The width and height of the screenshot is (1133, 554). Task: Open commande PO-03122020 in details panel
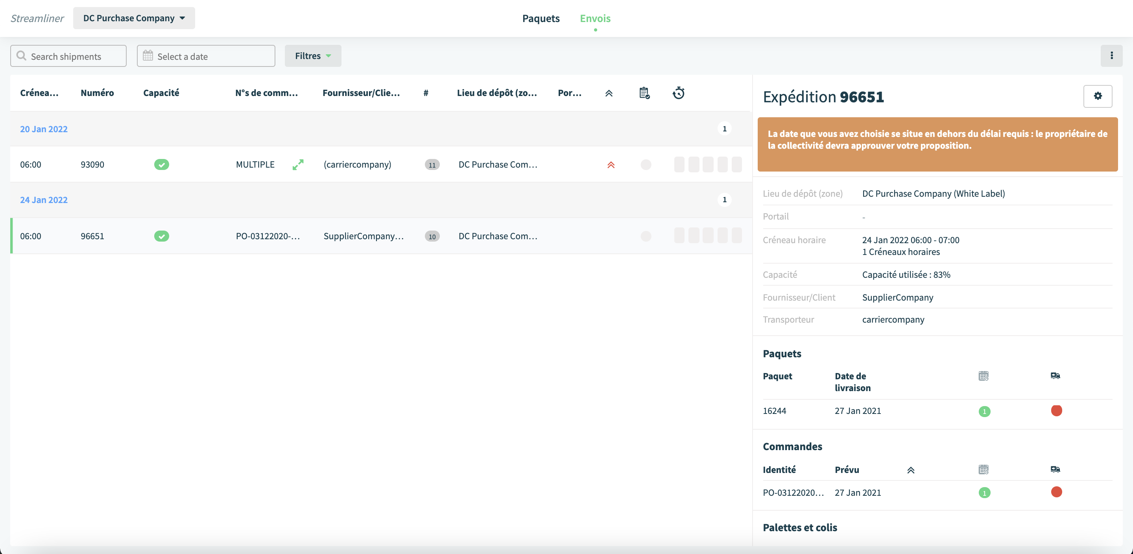point(793,493)
